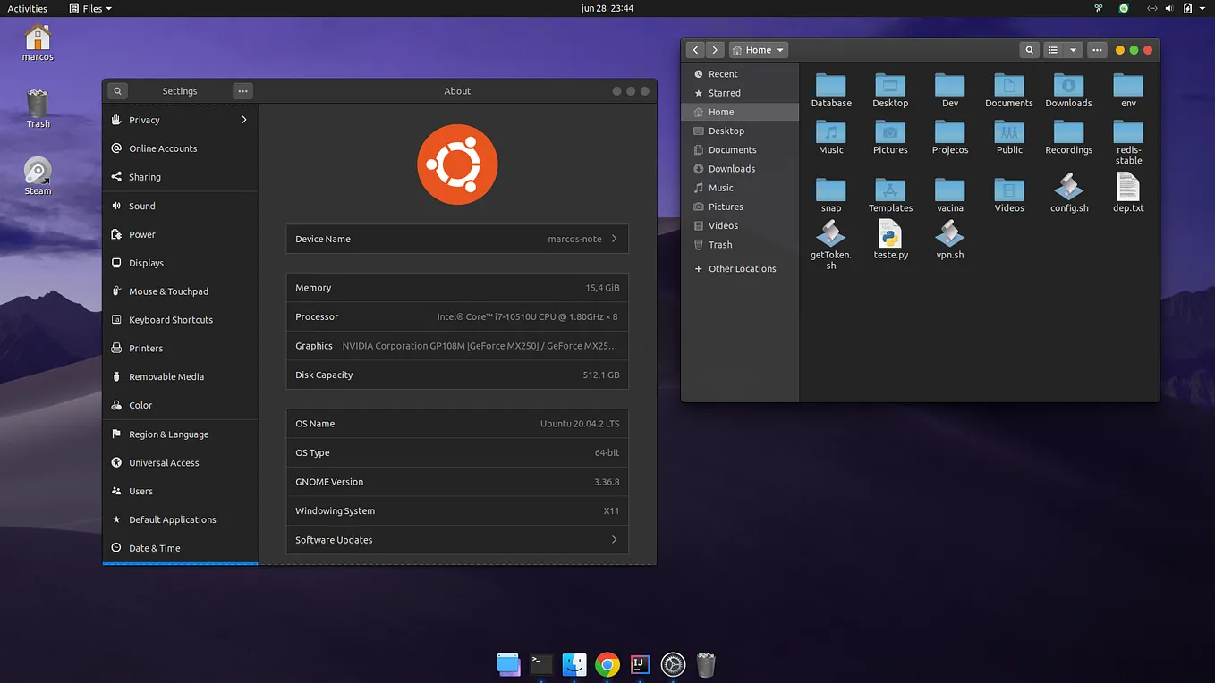Expand the Privacy settings chevron
1215x683 pixels.
pyautogui.click(x=243, y=119)
